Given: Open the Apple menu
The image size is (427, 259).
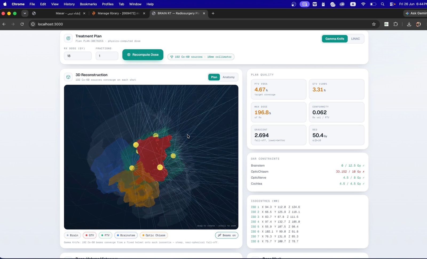Looking at the screenshot, I should click(5, 4).
